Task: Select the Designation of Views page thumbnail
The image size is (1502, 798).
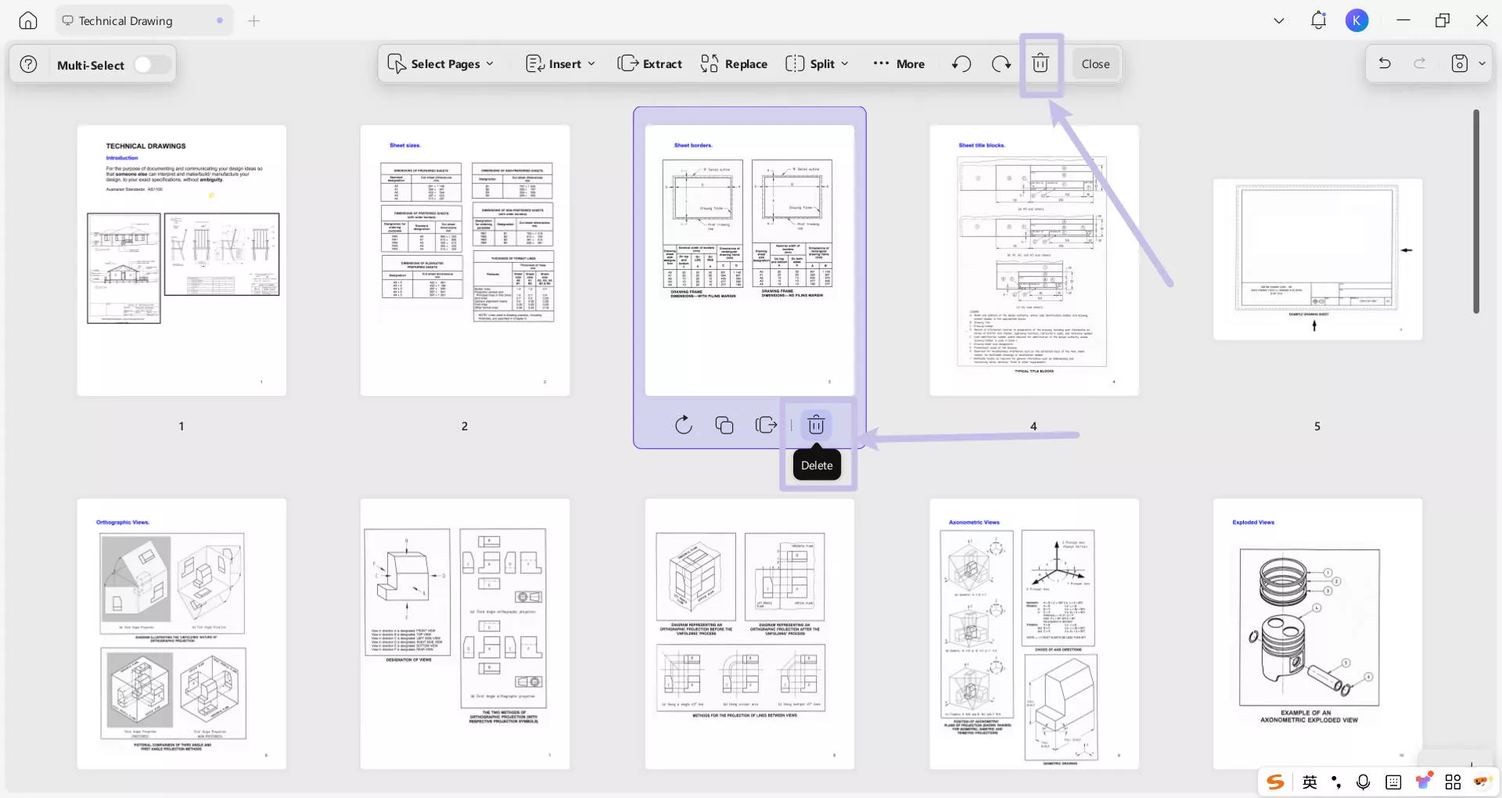Action: 465,634
